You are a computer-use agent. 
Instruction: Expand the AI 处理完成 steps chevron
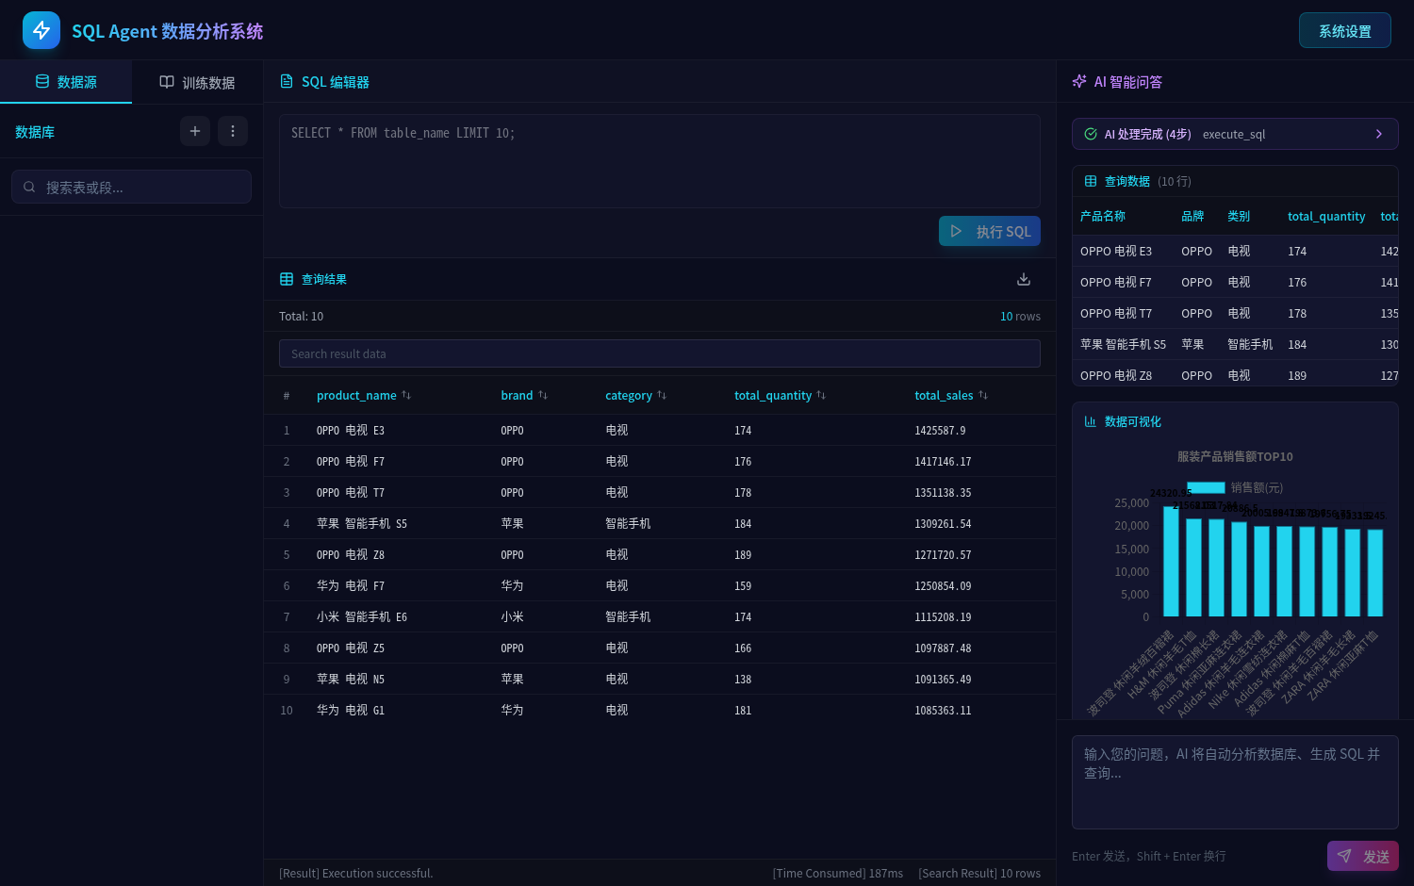click(1379, 134)
